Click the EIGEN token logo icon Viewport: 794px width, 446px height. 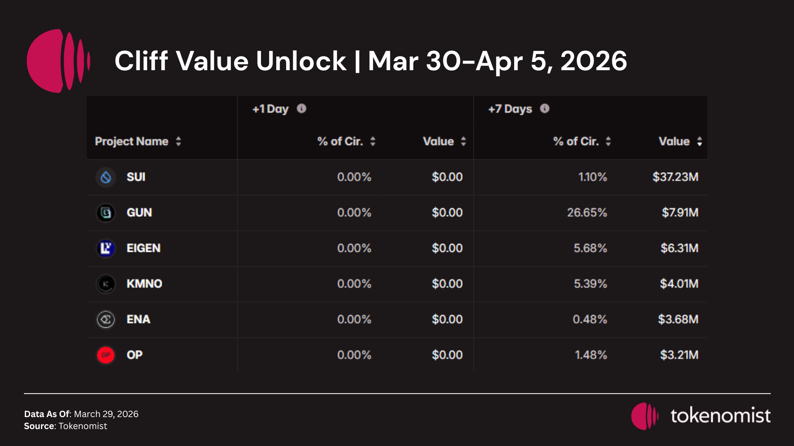pos(106,249)
